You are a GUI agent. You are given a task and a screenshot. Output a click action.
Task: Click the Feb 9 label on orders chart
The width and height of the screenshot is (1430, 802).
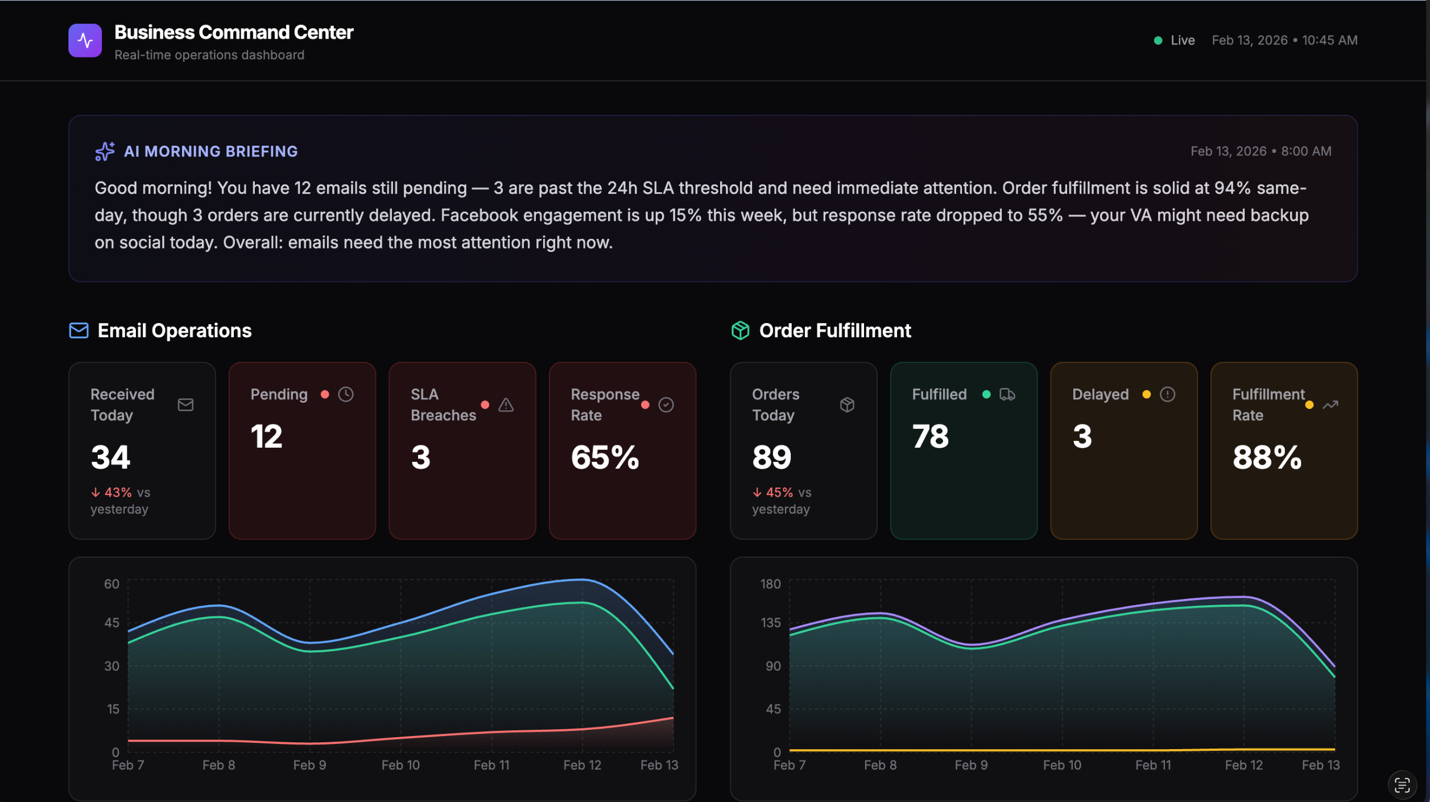[971, 765]
